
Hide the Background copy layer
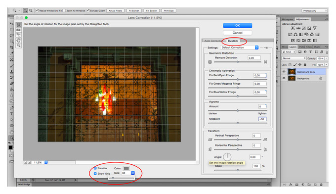coord(284,72)
